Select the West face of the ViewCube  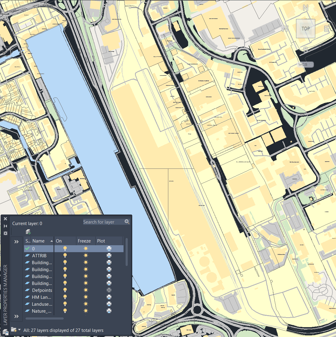click(x=284, y=29)
